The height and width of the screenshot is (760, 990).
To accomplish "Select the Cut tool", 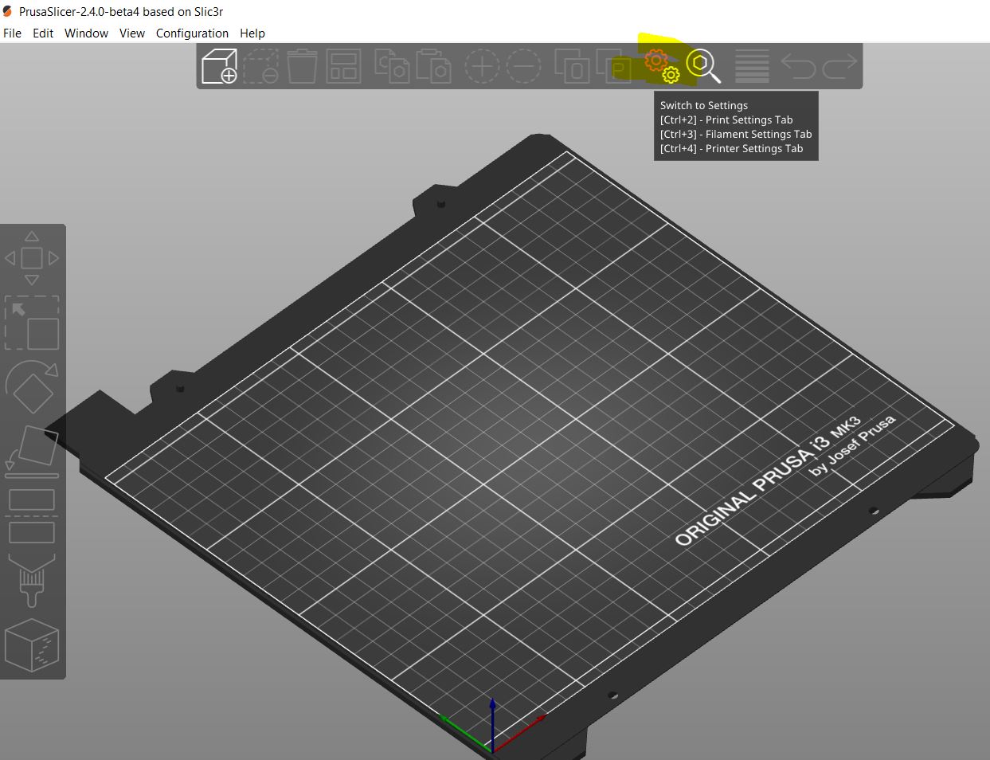I will [32, 516].
